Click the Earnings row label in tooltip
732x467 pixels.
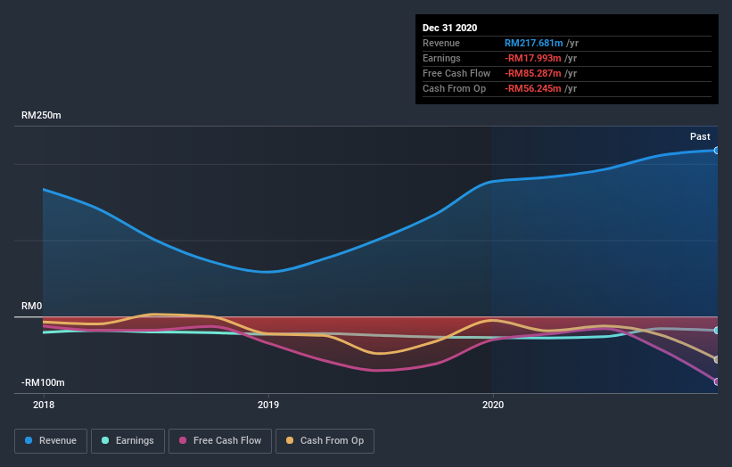[441, 58]
